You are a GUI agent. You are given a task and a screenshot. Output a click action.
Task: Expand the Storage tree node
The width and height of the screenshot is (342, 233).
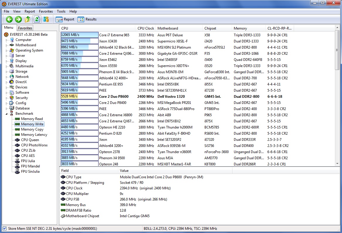[x=6, y=72]
